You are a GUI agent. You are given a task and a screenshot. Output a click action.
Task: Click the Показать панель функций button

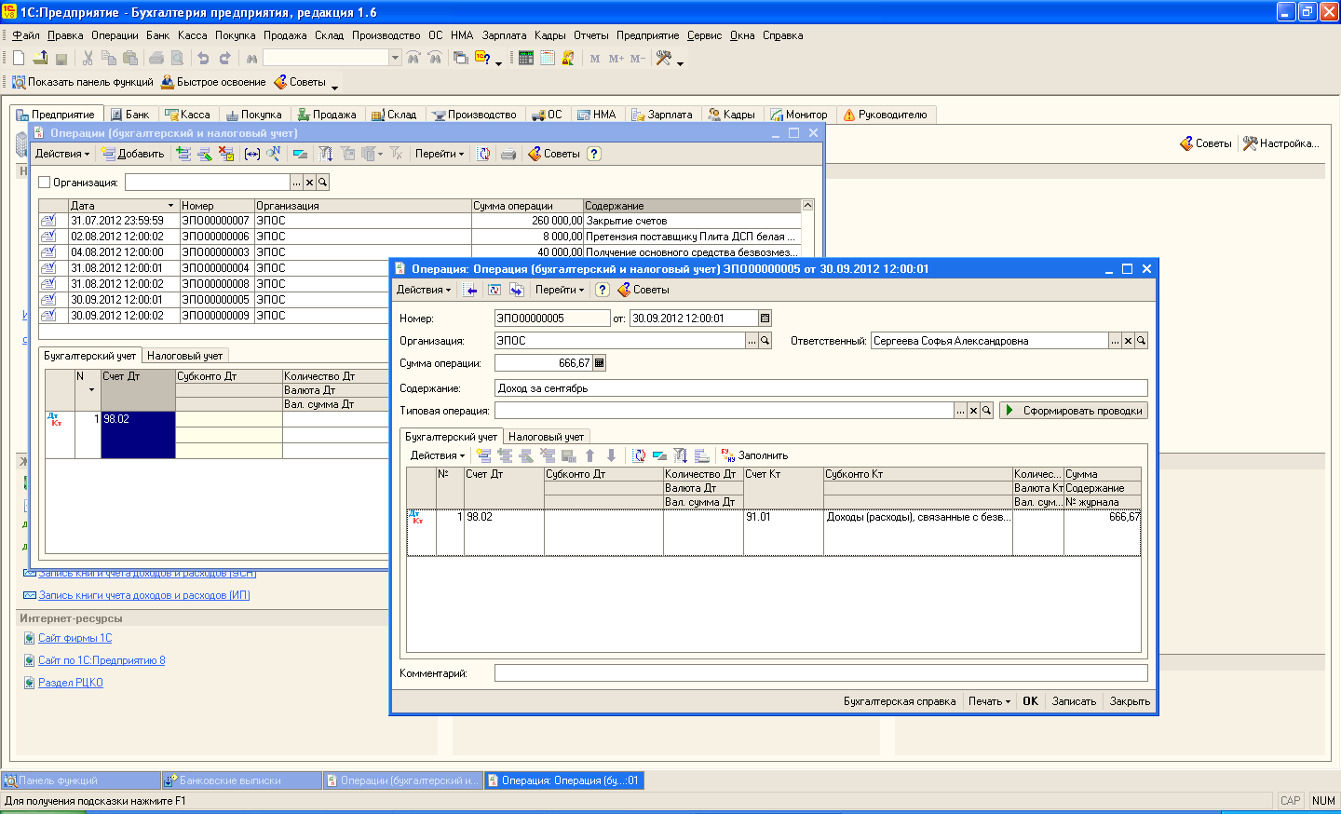click(82, 82)
